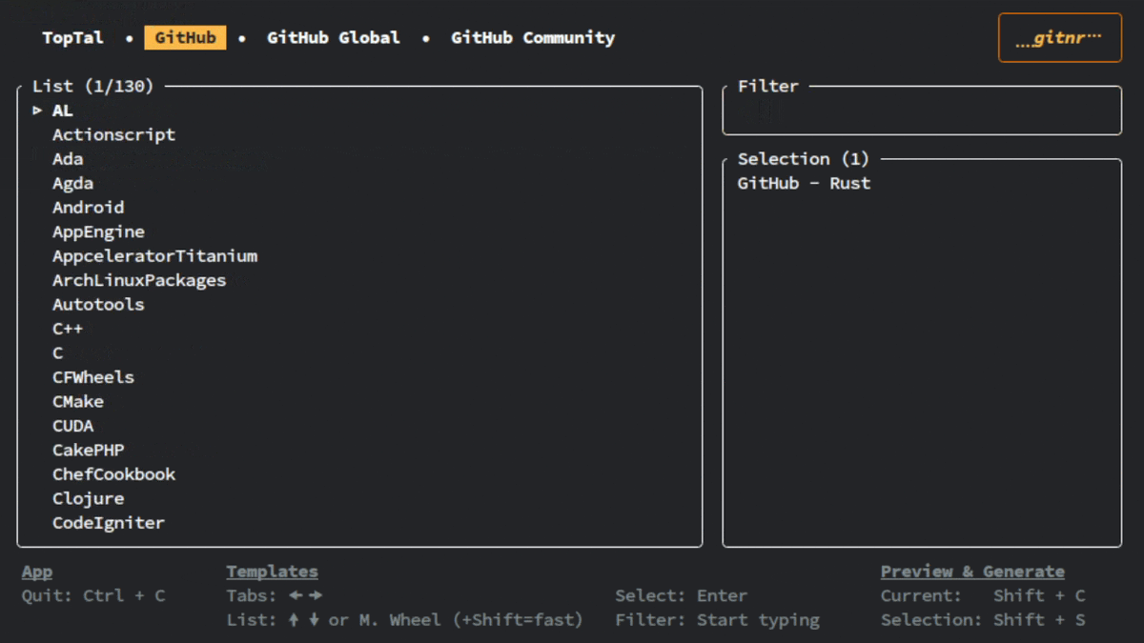
Task: Select the Ada template
Action: [x=67, y=158]
